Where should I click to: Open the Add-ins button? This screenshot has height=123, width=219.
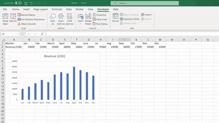[x=53, y=19]
